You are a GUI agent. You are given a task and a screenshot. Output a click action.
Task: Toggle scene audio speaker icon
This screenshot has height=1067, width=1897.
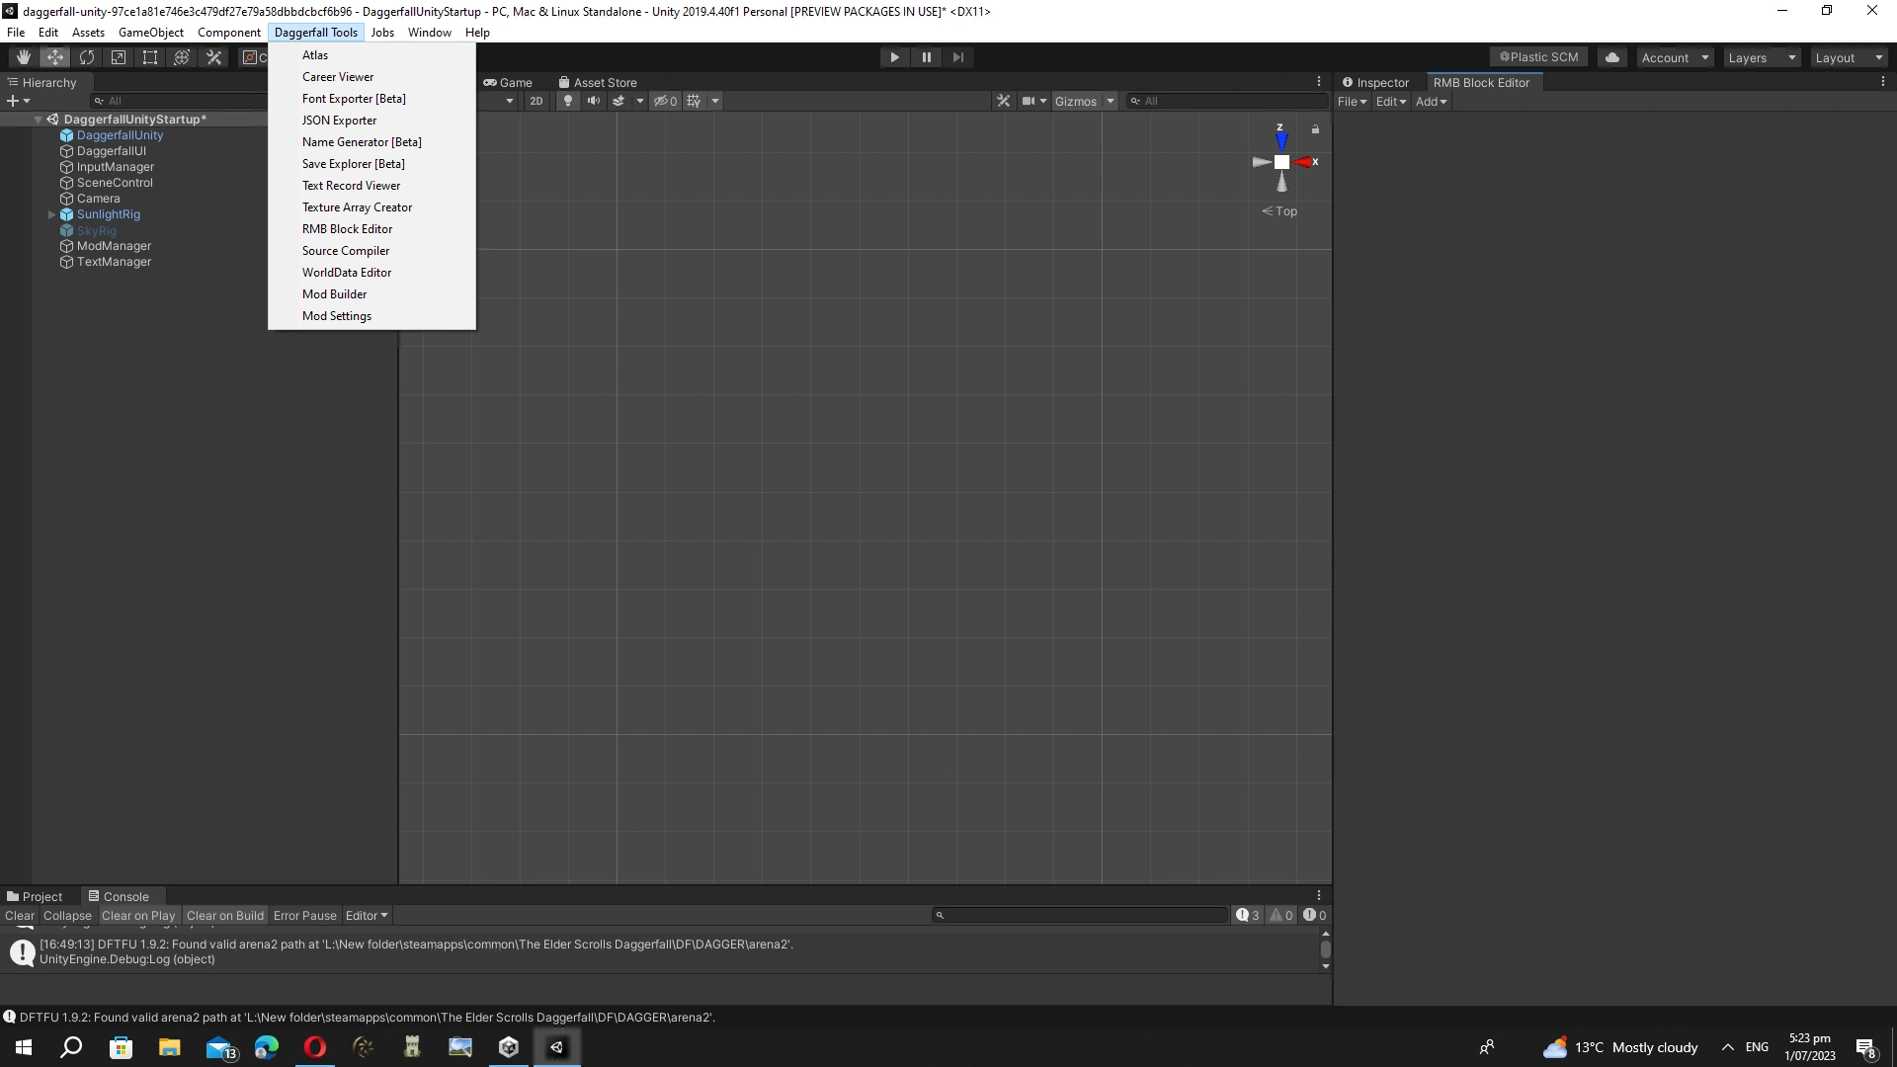[x=593, y=101]
